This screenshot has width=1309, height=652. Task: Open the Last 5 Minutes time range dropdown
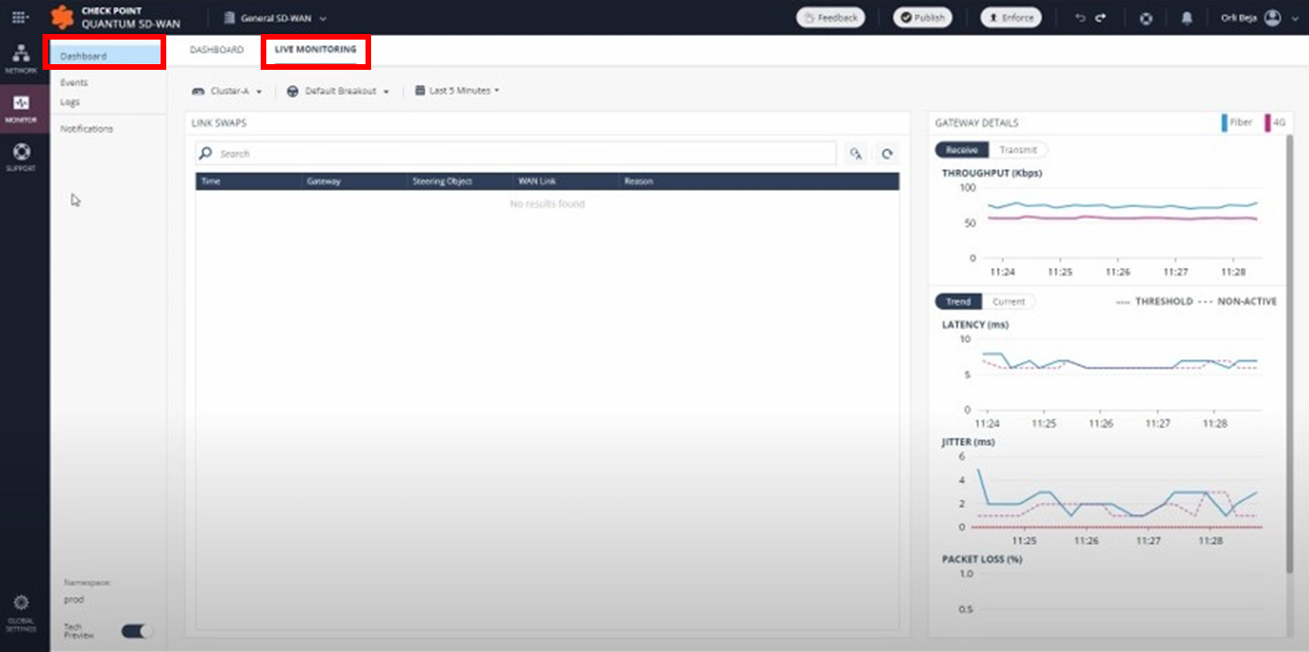coord(457,91)
